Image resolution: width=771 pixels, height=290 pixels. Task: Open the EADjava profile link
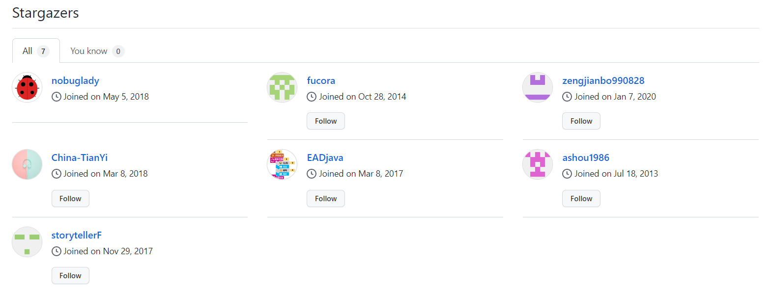325,158
